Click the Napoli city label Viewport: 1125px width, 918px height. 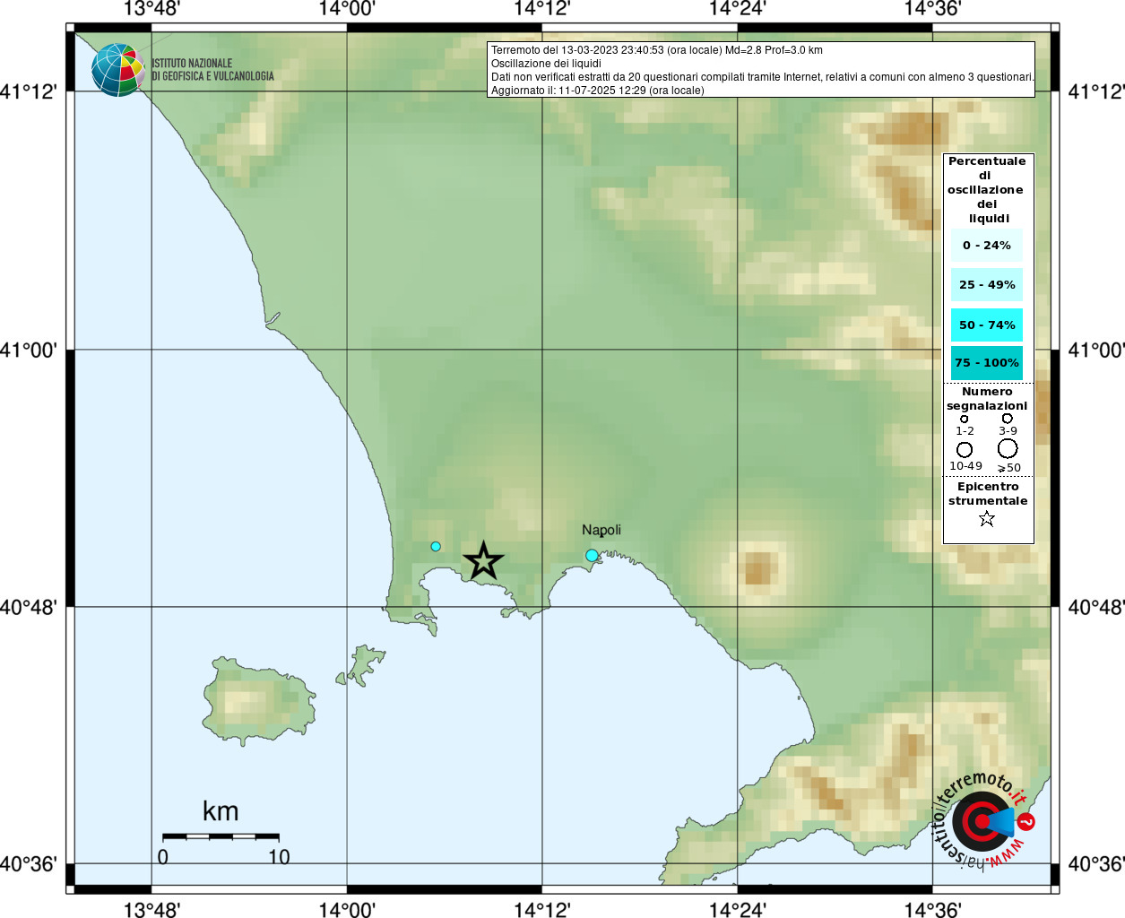click(x=601, y=530)
